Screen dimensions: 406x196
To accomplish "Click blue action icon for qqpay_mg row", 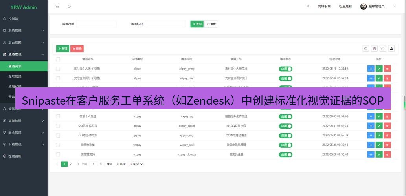I will 371,136.
